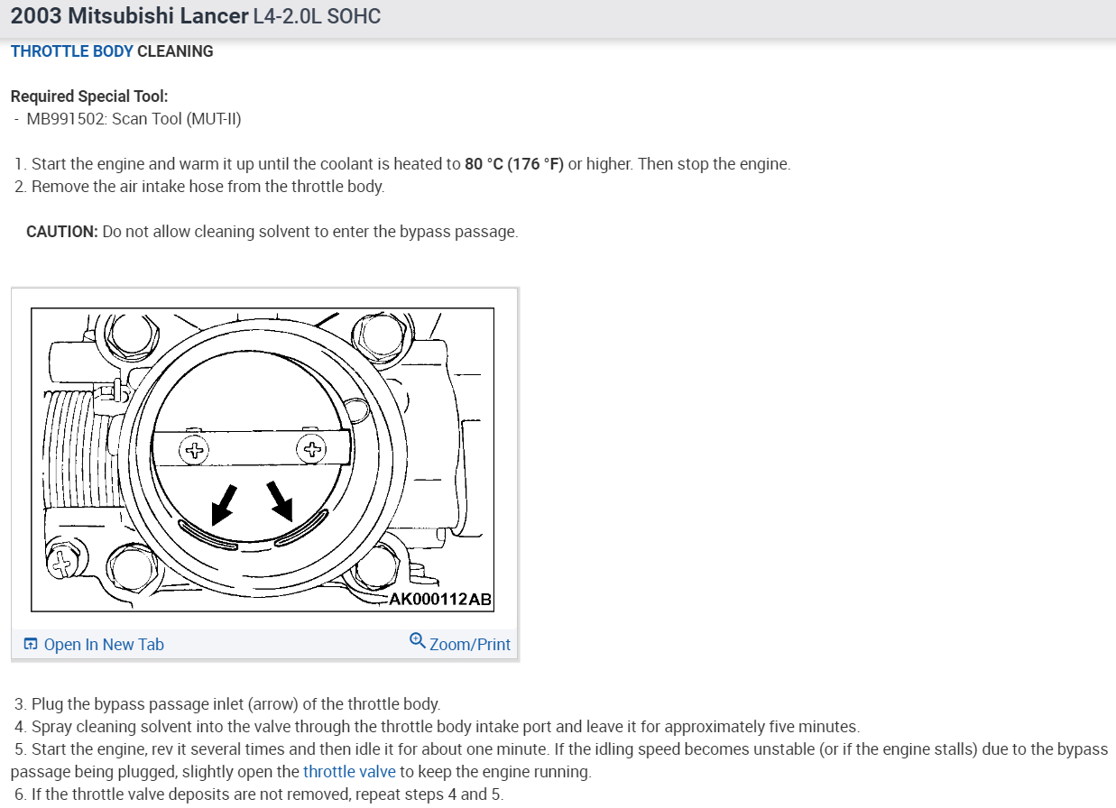This screenshot has height=808, width=1116.
Task: Click the page title 2003 Mitsubishi Lancer
Action: pos(129,17)
